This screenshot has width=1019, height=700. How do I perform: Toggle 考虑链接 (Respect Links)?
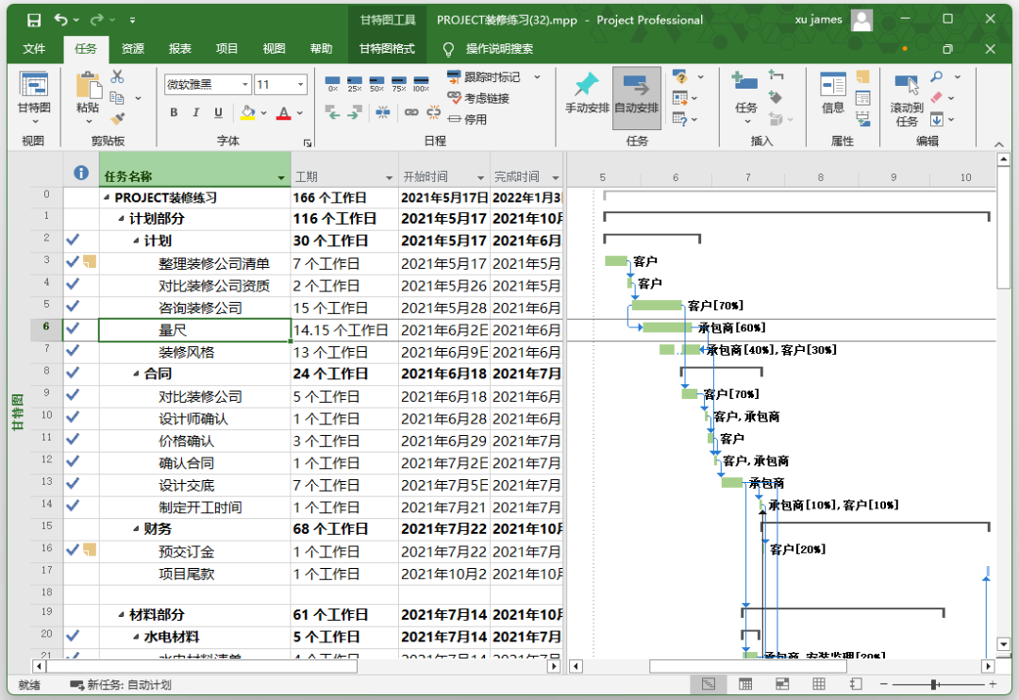click(x=478, y=98)
